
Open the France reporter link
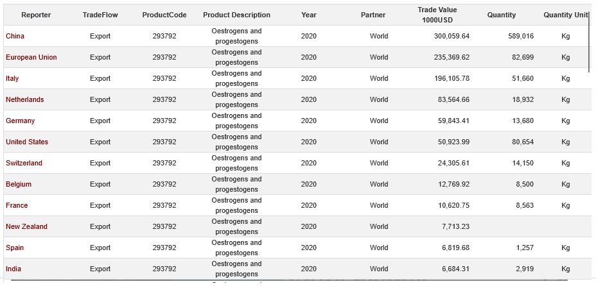tap(17, 205)
